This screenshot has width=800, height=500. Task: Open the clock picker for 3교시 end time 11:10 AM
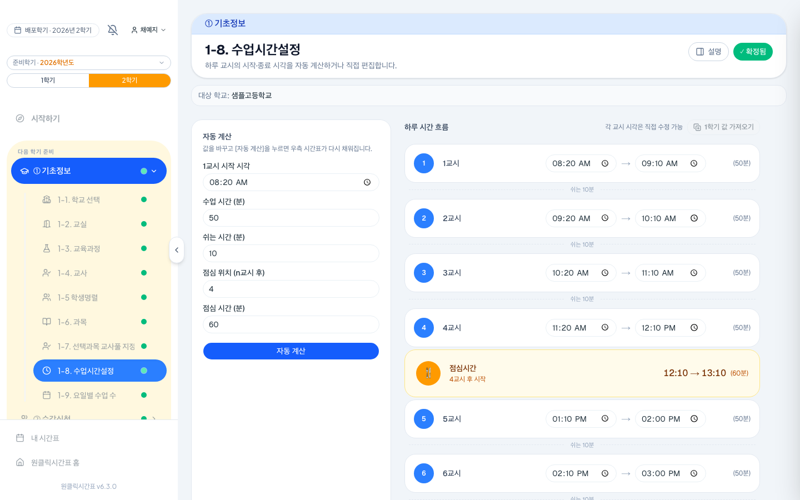pos(694,273)
